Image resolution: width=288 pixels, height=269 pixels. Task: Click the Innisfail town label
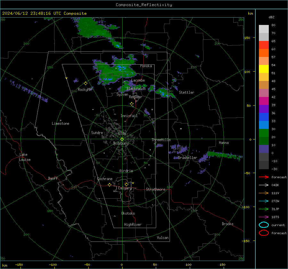[x=129, y=116]
